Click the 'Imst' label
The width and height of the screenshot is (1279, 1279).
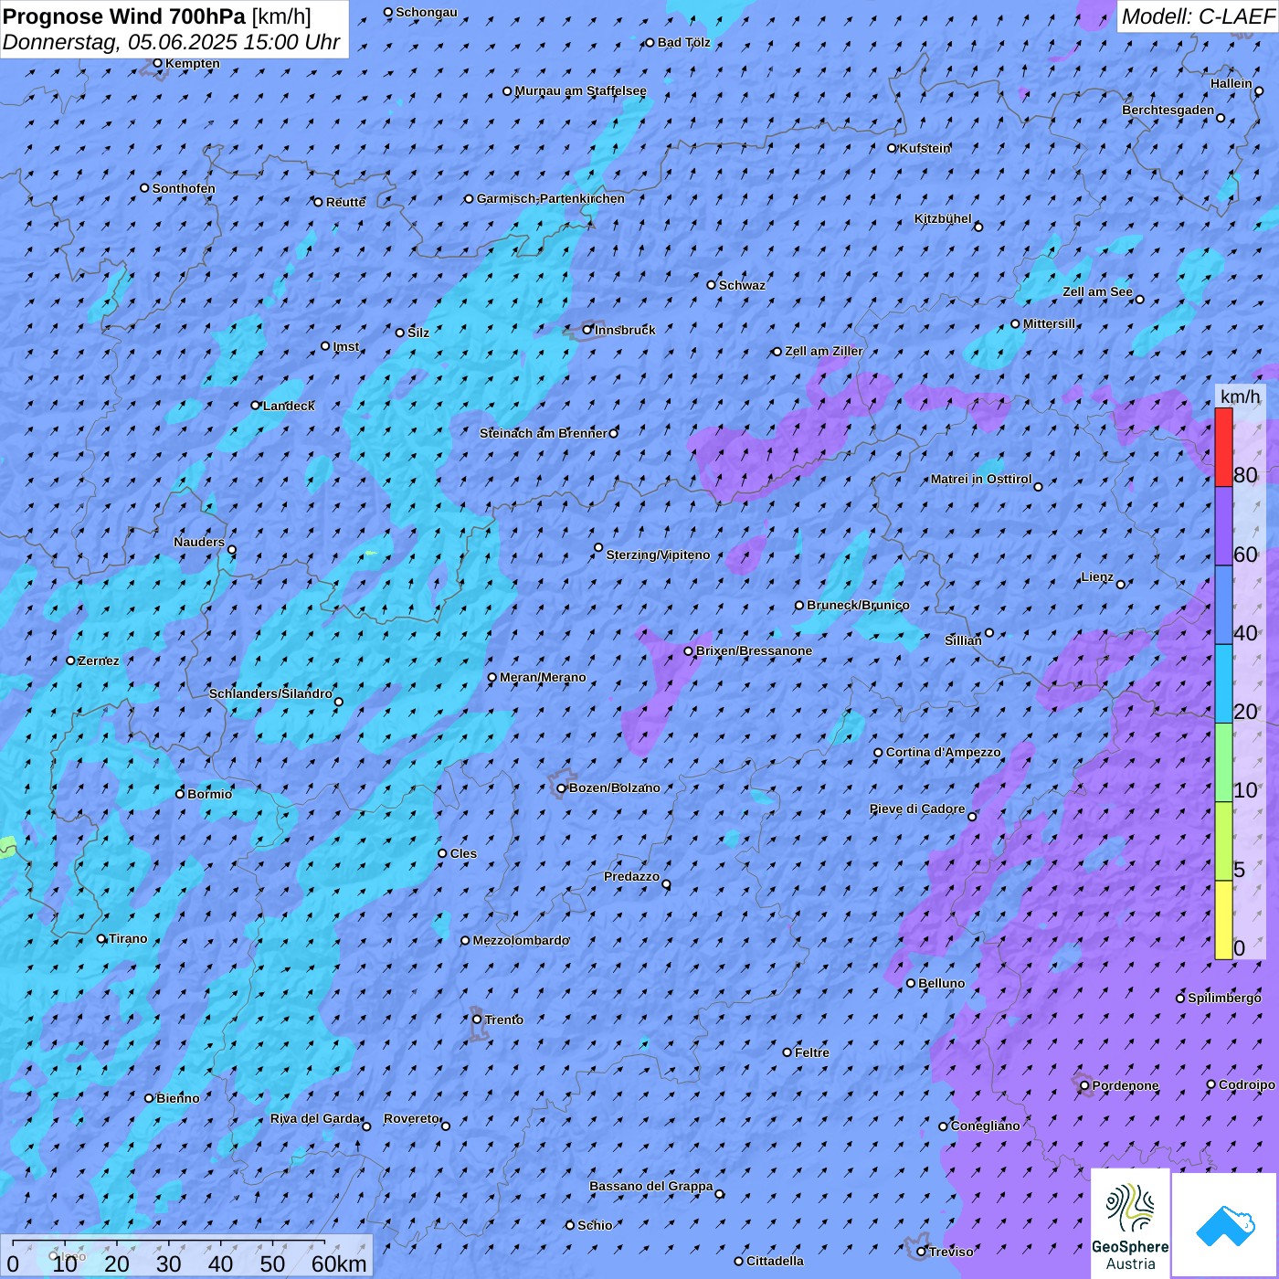click(345, 346)
